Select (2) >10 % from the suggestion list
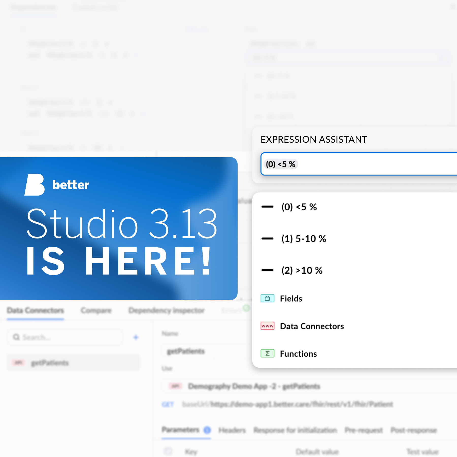457x457 pixels. [302, 270]
